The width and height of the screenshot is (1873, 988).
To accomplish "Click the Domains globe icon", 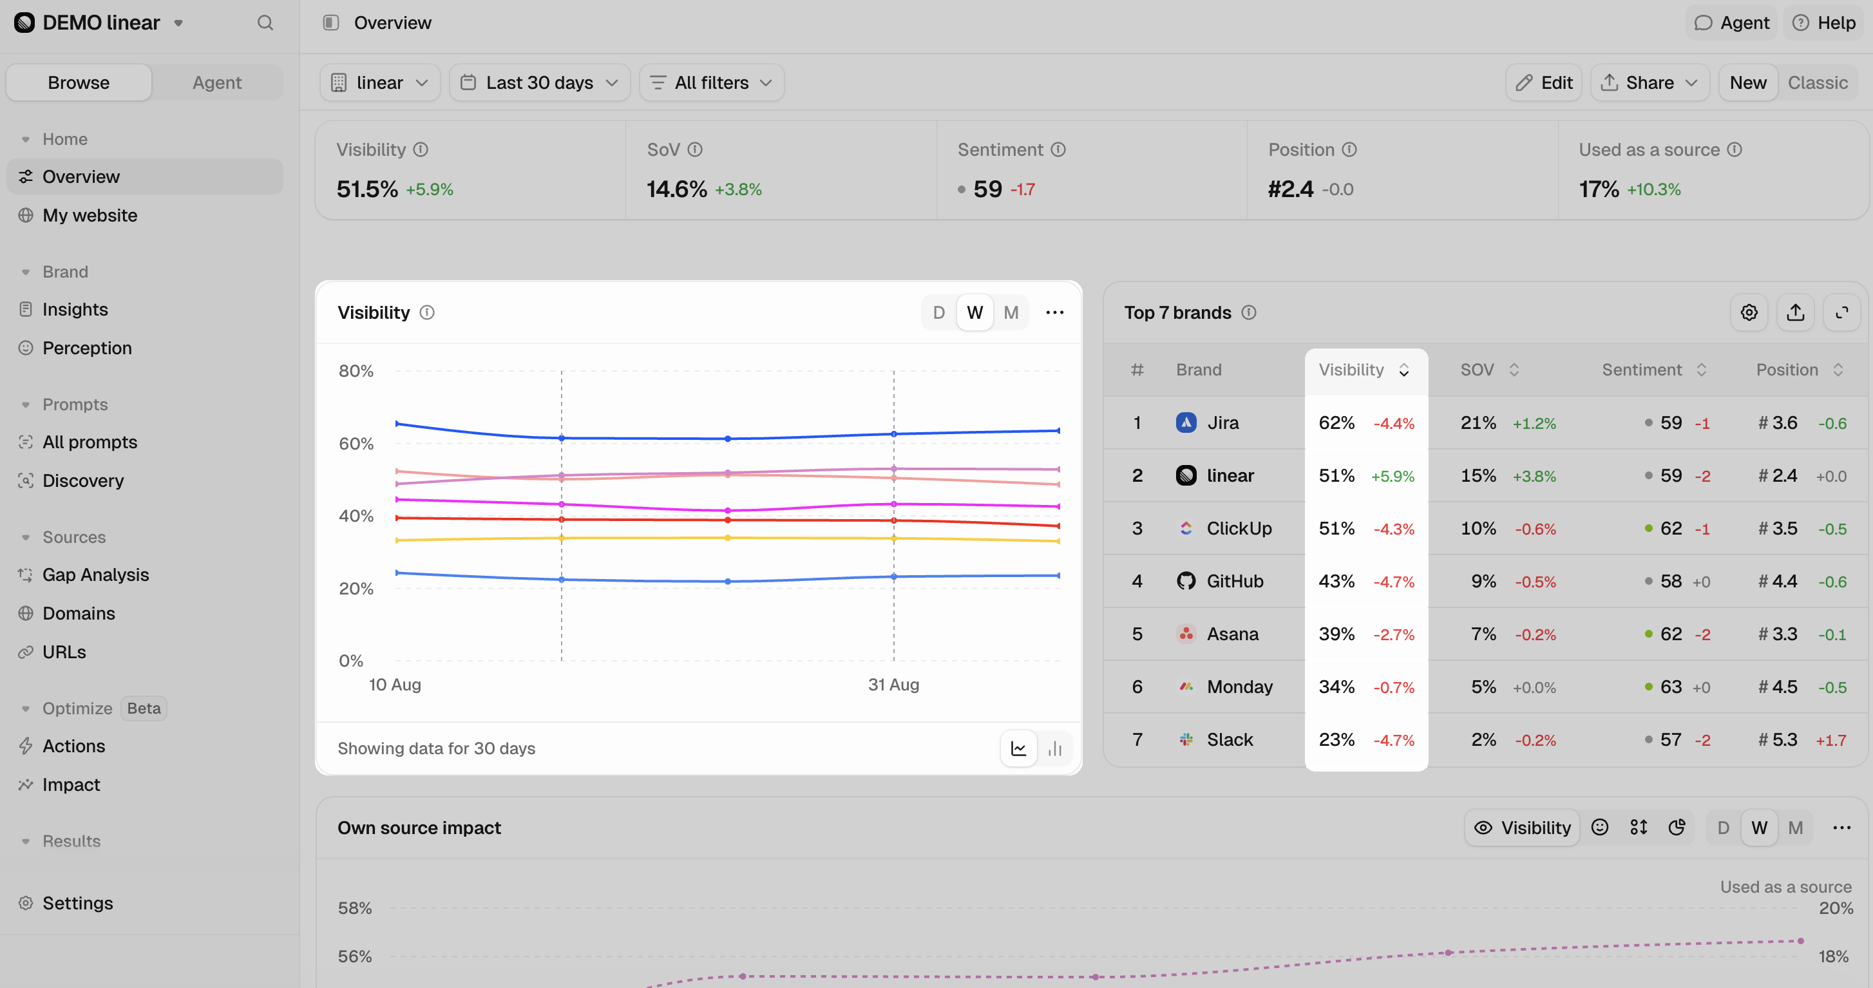I will coord(26,613).
